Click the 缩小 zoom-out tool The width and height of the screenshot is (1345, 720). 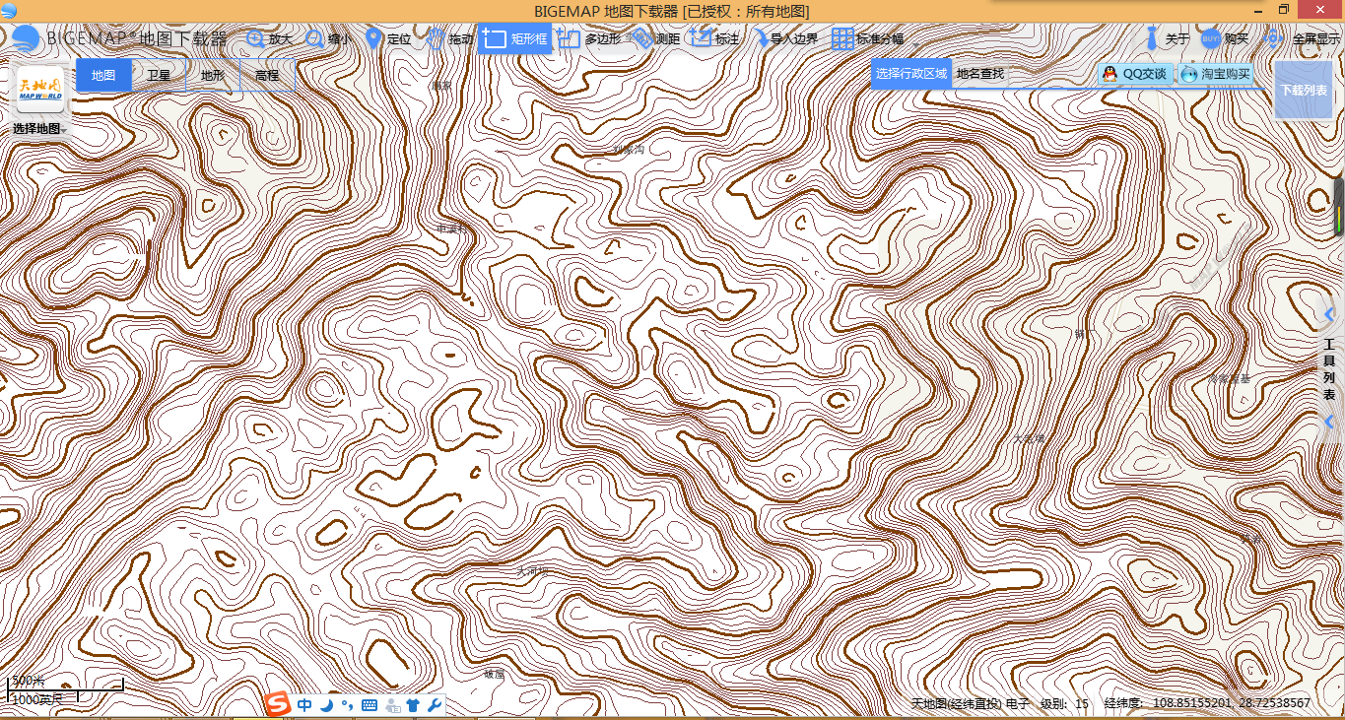point(328,39)
